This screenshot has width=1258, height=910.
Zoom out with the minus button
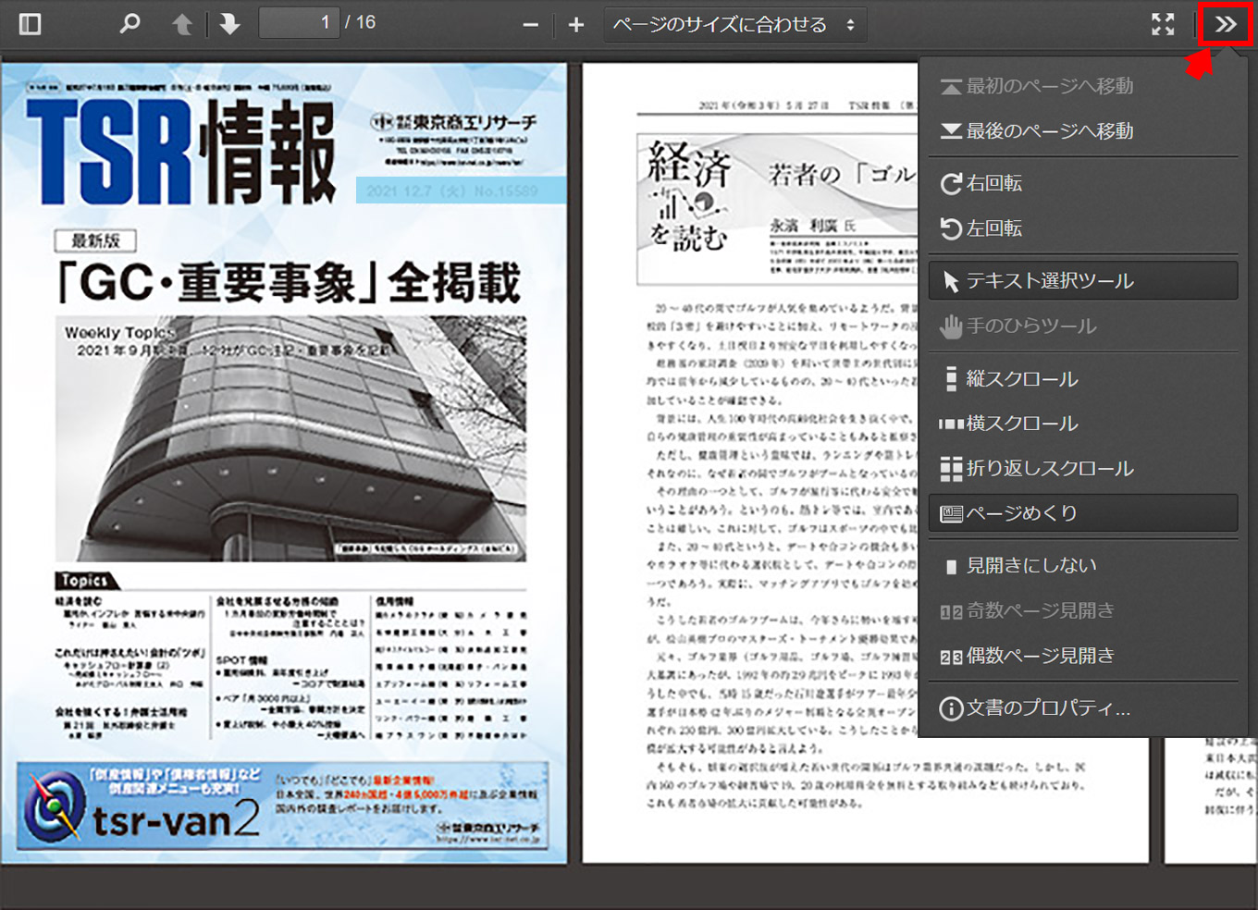(530, 24)
